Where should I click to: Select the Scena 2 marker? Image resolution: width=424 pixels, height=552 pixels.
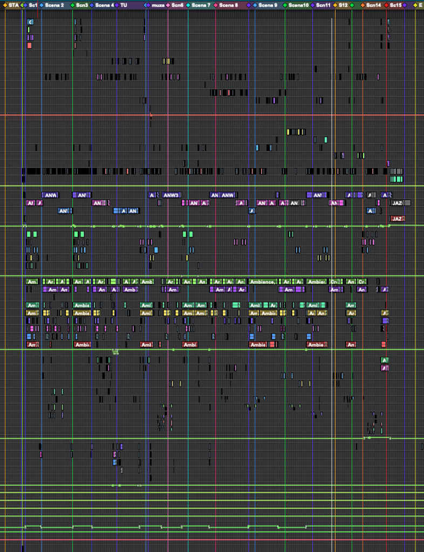tap(54, 5)
